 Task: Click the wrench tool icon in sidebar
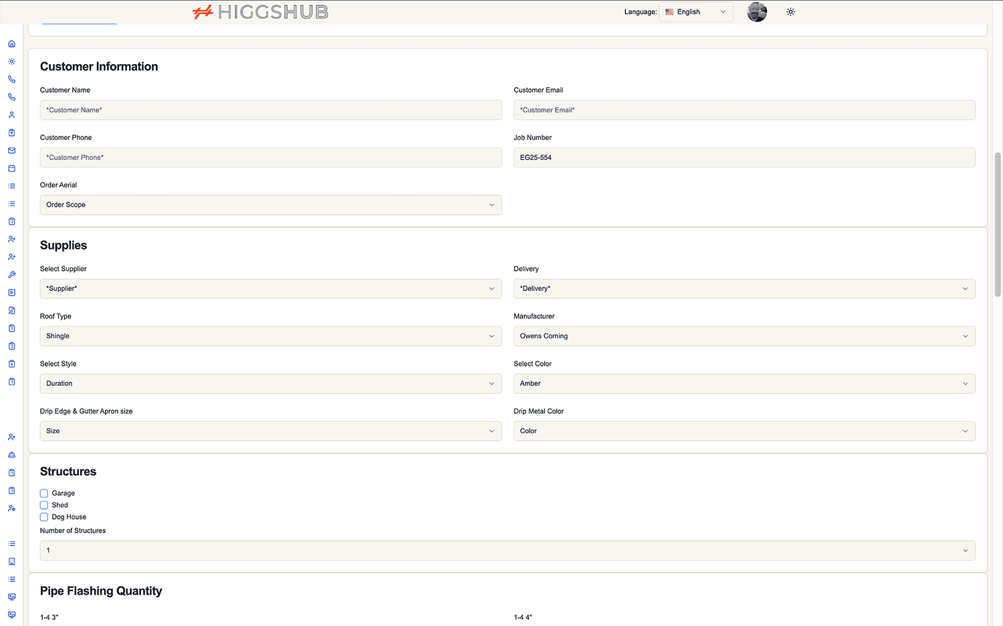point(11,274)
